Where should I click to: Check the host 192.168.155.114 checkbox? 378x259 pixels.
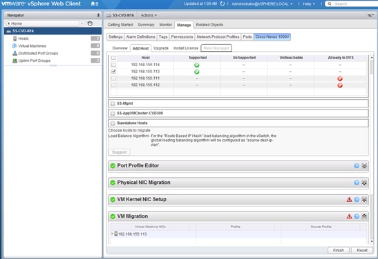click(x=113, y=65)
